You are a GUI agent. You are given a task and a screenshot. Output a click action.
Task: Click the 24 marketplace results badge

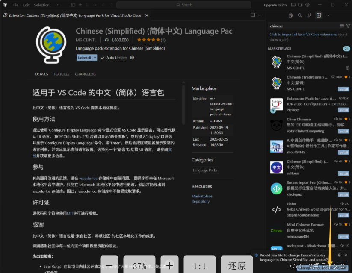click(346, 48)
